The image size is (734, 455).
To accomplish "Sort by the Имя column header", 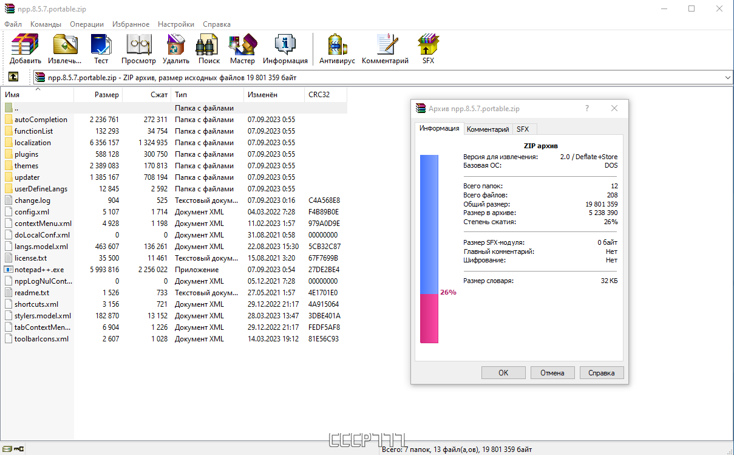I will [x=37, y=95].
